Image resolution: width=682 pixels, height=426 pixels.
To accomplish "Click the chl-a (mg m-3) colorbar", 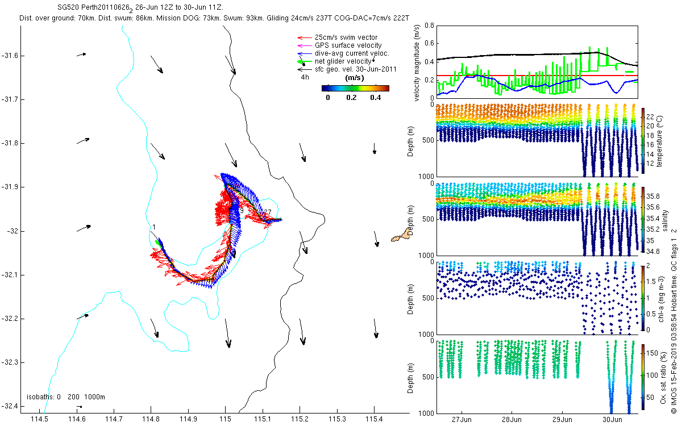I will point(643,298).
